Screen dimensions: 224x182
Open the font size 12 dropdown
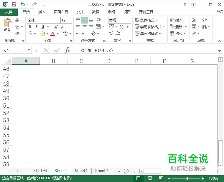tap(70, 20)
